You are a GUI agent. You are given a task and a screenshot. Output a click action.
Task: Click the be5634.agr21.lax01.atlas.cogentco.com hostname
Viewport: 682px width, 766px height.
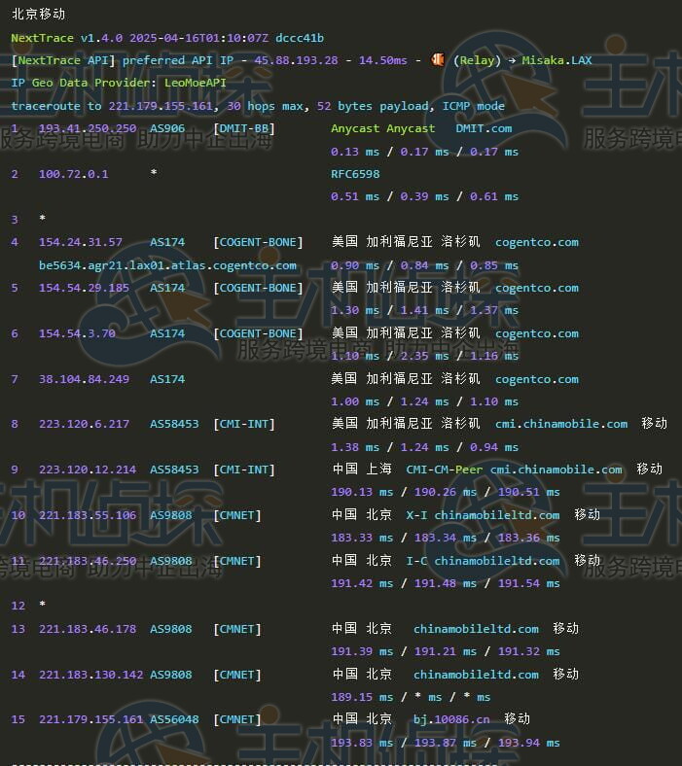(167, 264)
